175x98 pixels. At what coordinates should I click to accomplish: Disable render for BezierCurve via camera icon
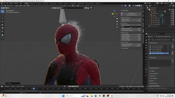[173, 13]
